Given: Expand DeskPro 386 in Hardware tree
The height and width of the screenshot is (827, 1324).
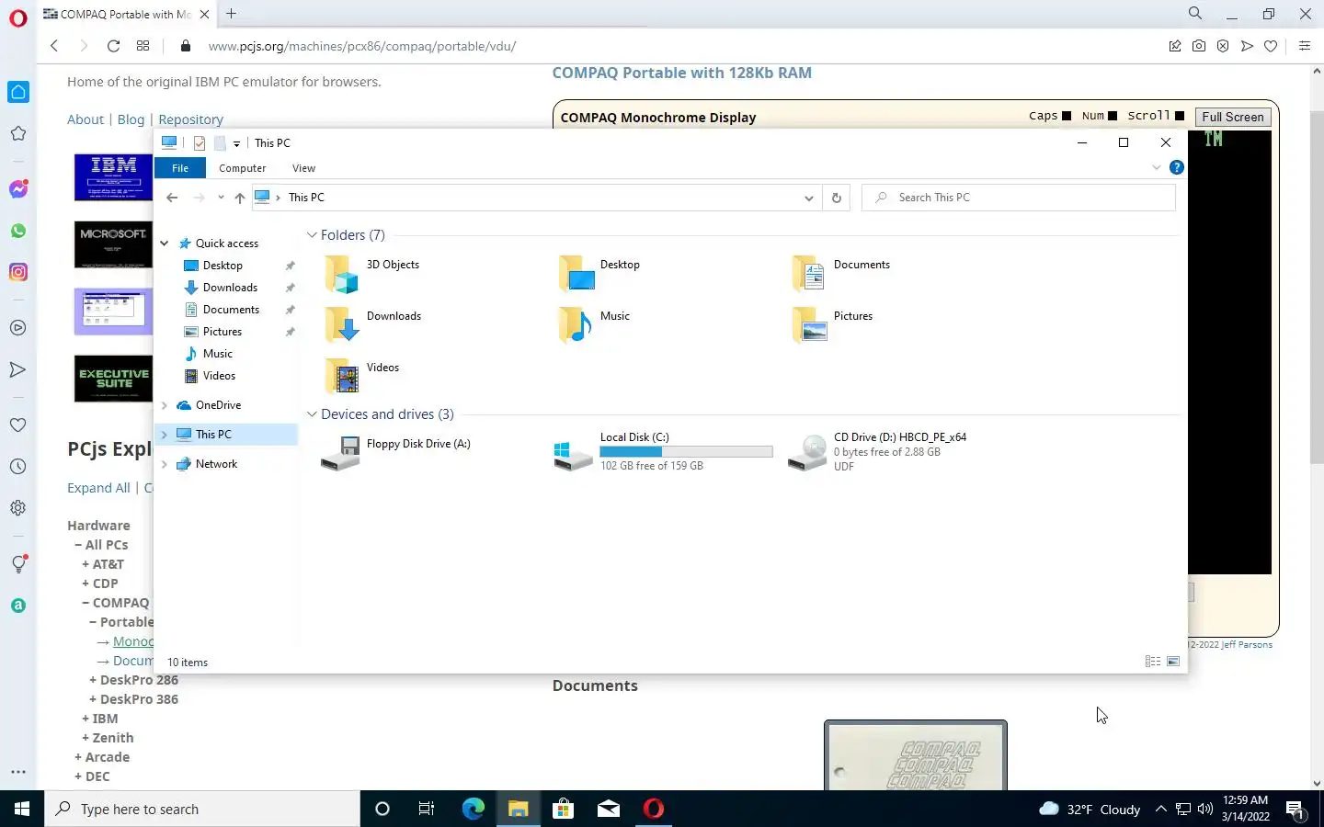Looking at the screenshot, I should 133,699.
